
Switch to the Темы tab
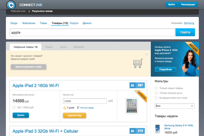[43, 23]
